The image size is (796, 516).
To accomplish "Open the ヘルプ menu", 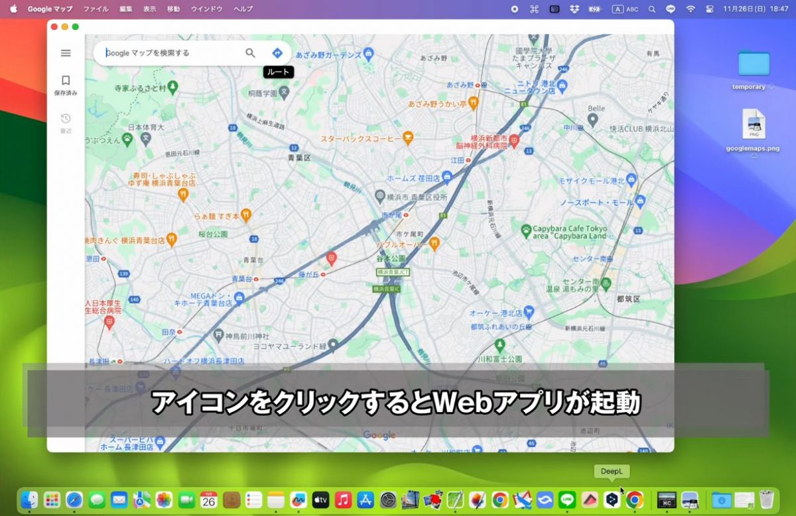I will (x=243, y=9).
